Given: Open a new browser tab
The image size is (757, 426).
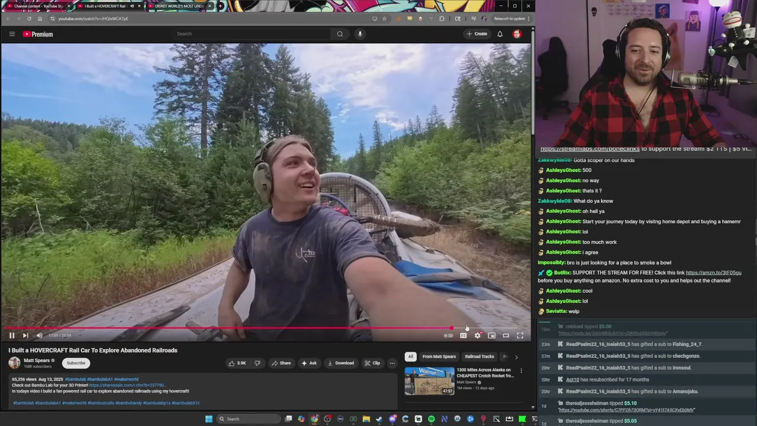Looking at the screenshot, I should [220, 6].
